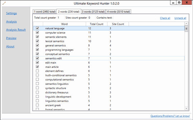Select the 'element defines' row text
Image resolution: width=193 pixels, height=120 pixels.
point(54,71)
